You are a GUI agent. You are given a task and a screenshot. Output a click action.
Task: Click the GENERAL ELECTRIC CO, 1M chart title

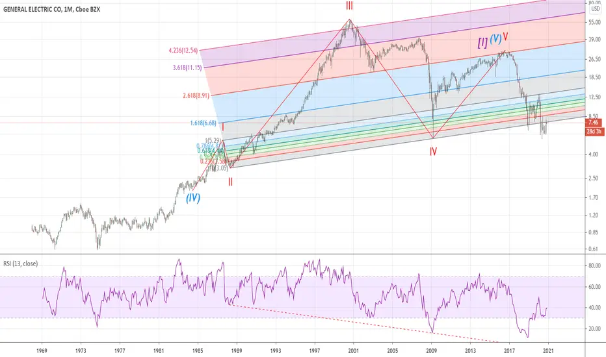(x=51, y=9)
